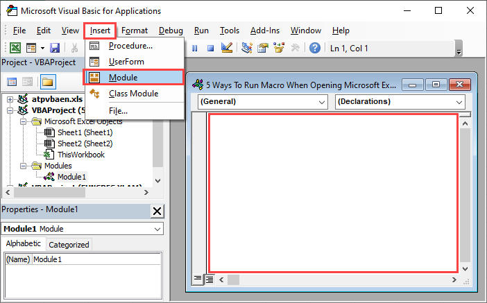The height and width of the screenshot is (303, 487).
Task: Click the Insert UserForm toolbar icon
Action: coord(31,48)
